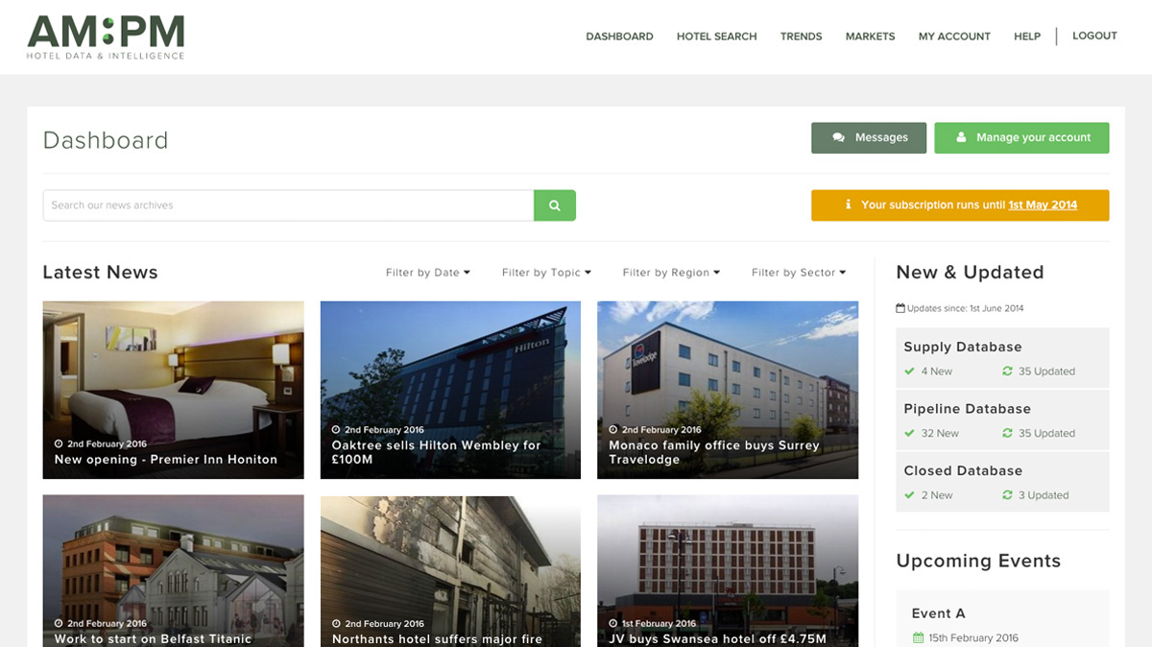Screen dimensions: 1152x647
Task: Click the magnifier search button
Action: (555, 205)
